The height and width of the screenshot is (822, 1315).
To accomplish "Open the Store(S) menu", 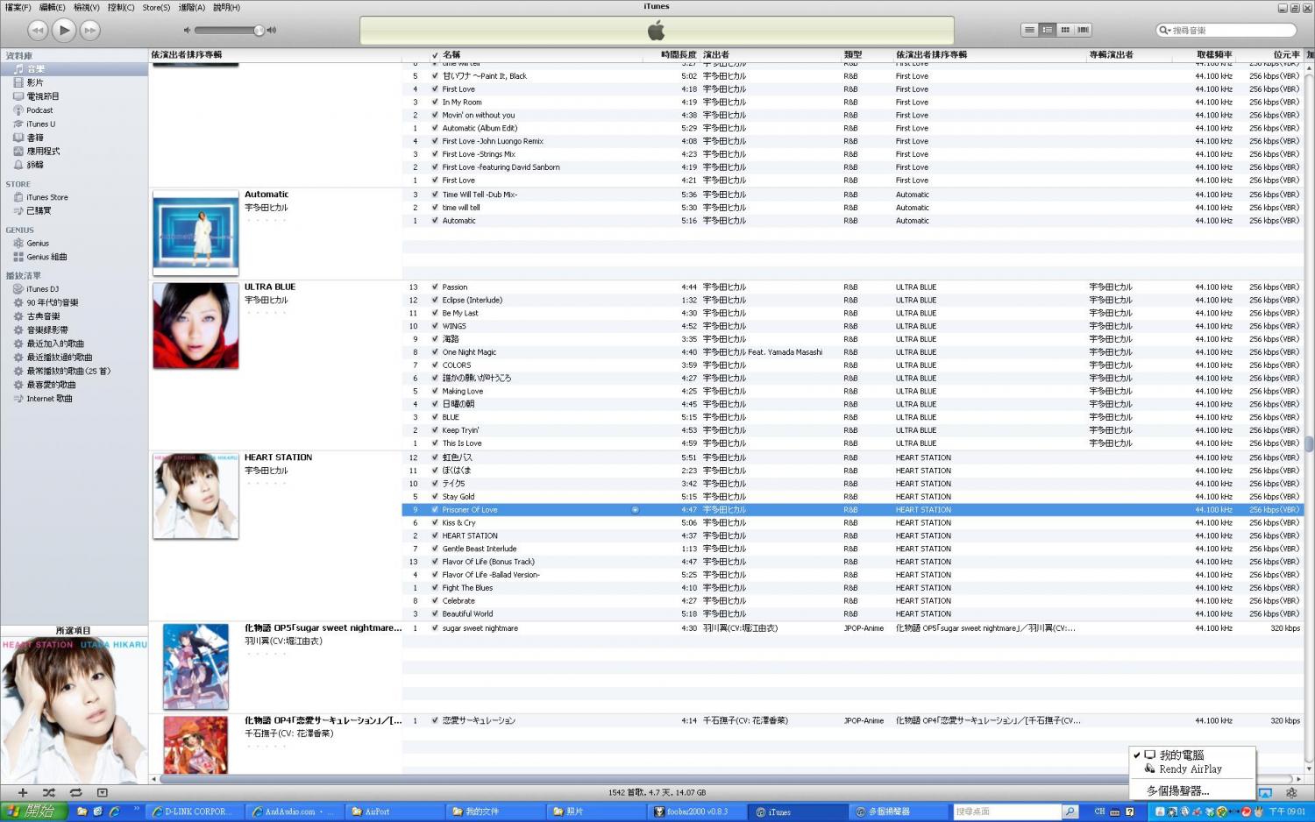I will [x=156, y=7].
